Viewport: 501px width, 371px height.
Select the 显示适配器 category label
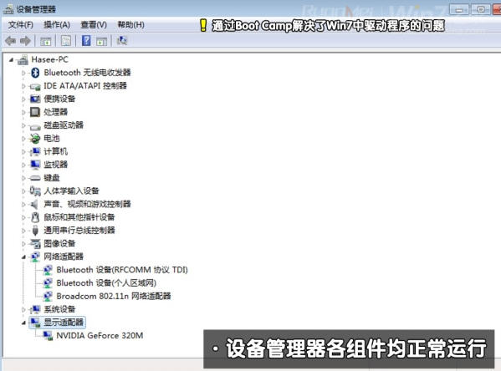tap(64, 323)
